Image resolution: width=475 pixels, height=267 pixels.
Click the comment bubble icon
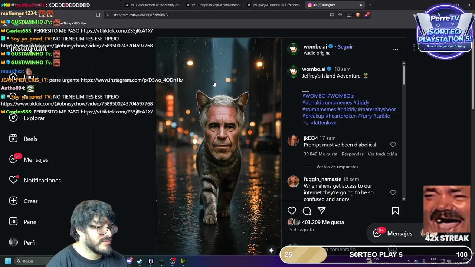click(x=307, y=211)
